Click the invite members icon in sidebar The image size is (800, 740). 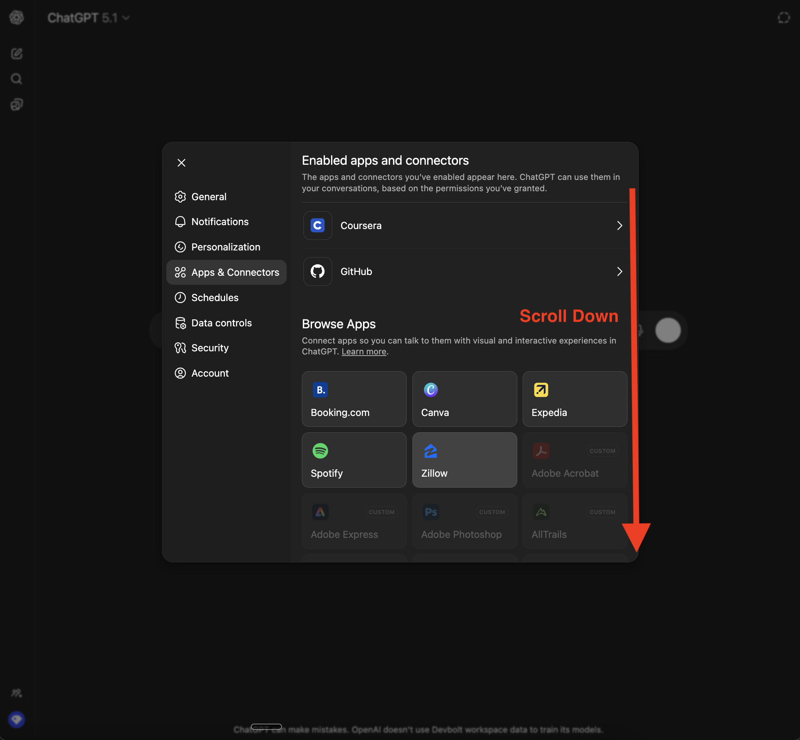16,693
